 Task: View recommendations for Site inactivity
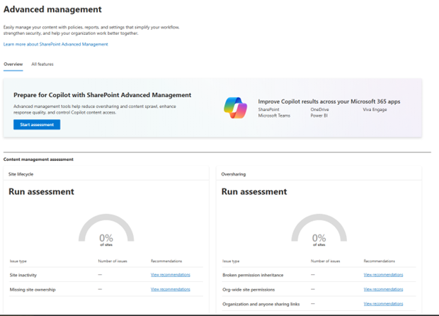tap(170, 275)
